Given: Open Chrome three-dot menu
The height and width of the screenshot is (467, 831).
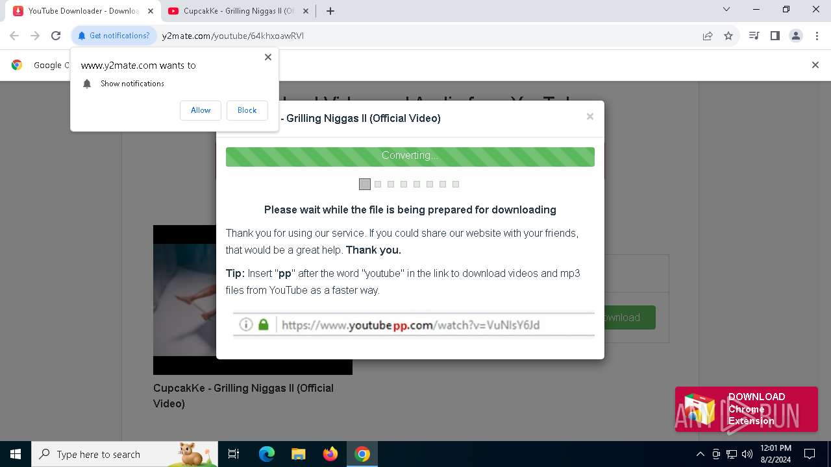Looking at the screenshot, I should point(817,36).
